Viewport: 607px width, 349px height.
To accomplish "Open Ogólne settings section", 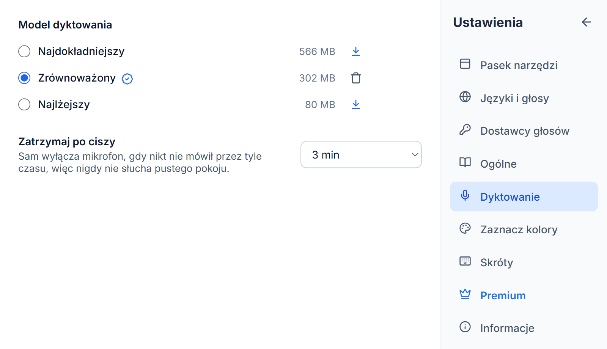I will coord(524,163).
